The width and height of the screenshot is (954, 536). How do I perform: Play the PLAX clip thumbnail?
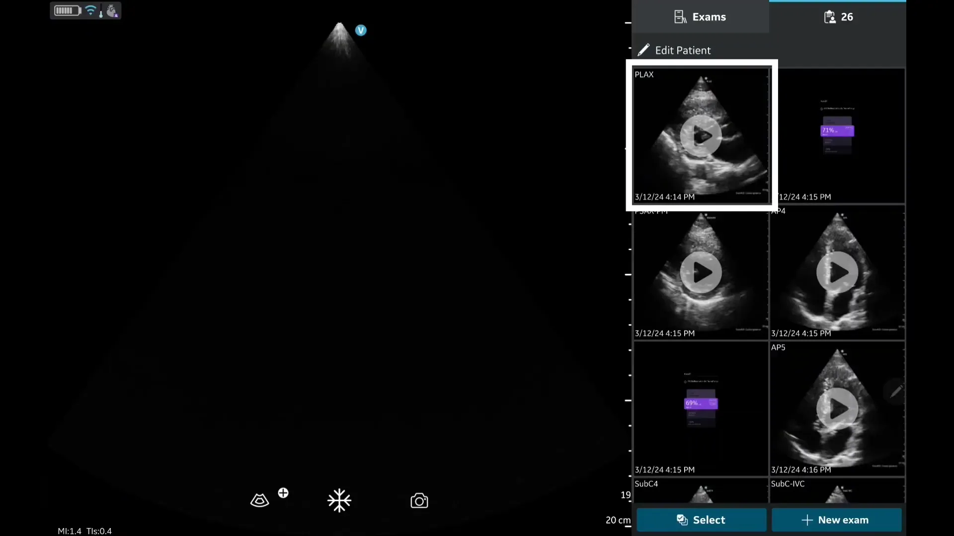701,136
